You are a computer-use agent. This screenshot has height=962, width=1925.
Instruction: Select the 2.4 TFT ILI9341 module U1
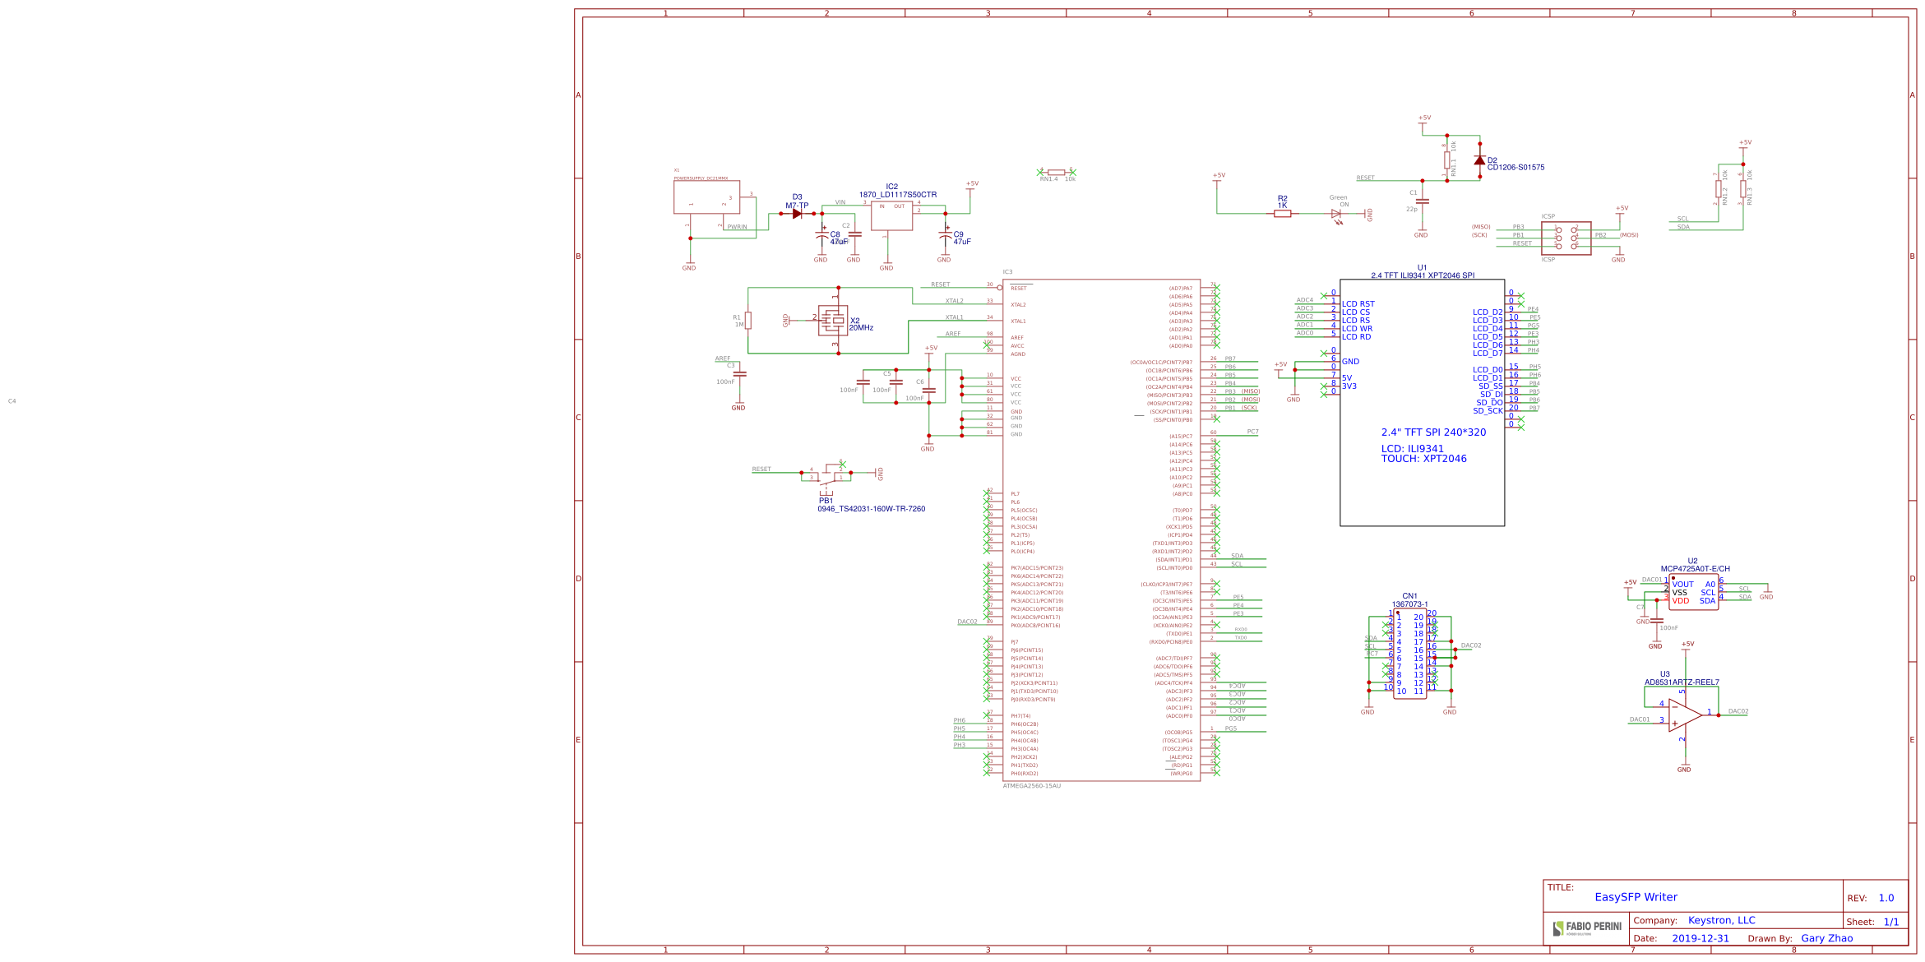[x=1421, y=403]
